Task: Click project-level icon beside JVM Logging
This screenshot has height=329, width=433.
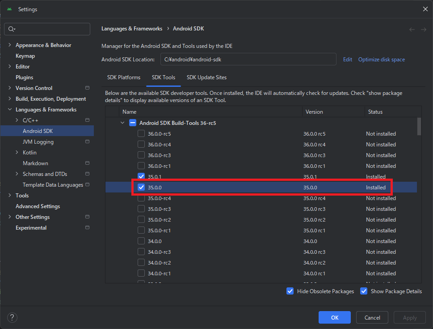Action: (x=87, y=142)
